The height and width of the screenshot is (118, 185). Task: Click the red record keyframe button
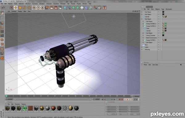click(x=120, y=100)
